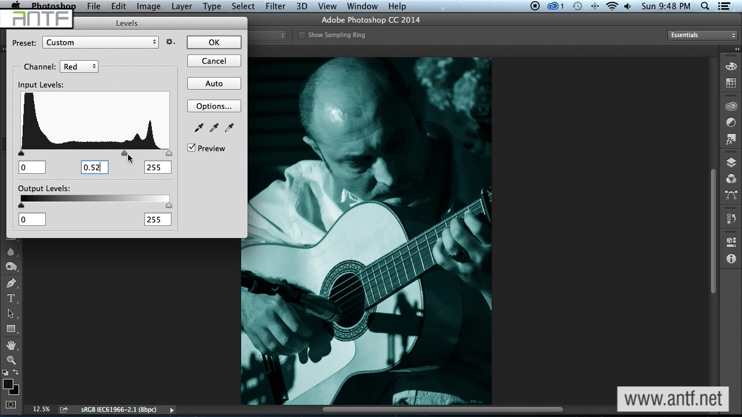Open the Image menu
Viewport: 742px width, 417px height.
[x=148, y=6]
